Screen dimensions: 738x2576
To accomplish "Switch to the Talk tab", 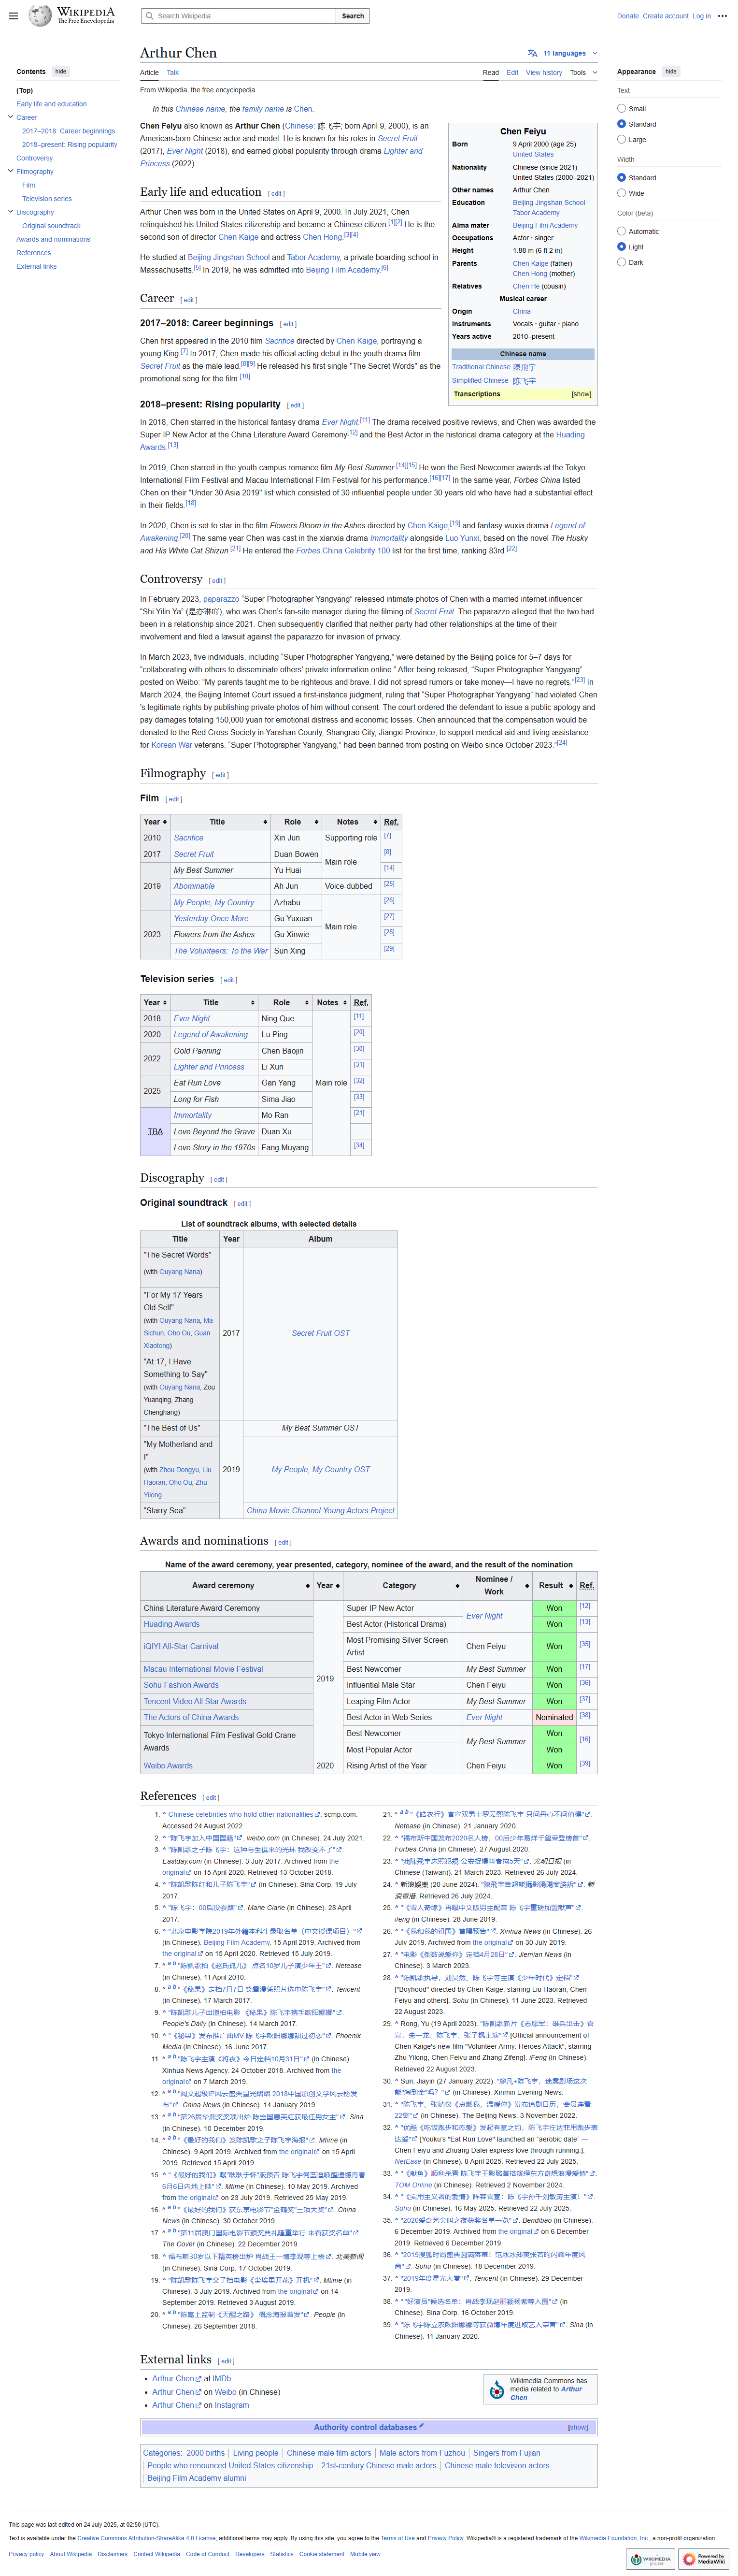I will pyautogui.click(x=172, y=72).
